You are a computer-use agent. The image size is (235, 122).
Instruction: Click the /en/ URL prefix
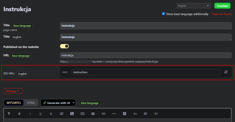(65, 72)
